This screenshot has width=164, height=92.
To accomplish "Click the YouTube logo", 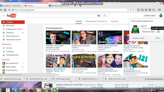I will pos(11,16).
